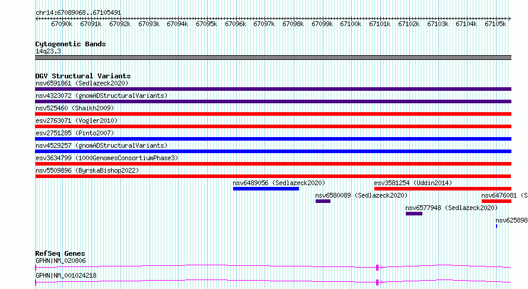Viewport: 528px width, 289px height.
Task: Click the 67103k ruler tick label
Action: click(x=438, y=24)
